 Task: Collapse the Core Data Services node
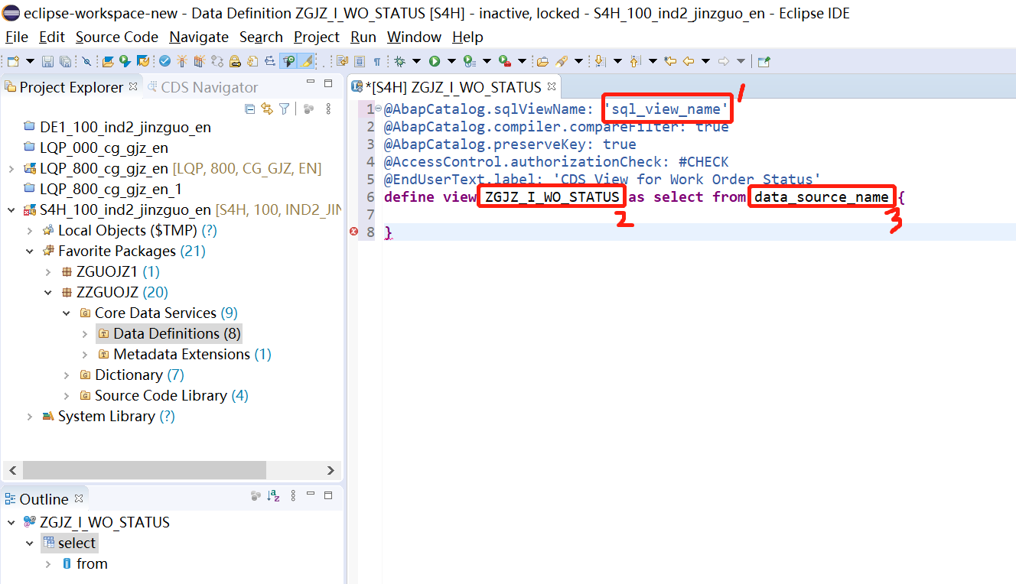tap(66, 313)
